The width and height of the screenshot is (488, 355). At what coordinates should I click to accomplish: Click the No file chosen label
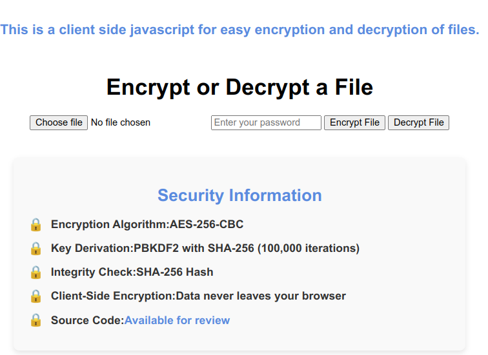(121, 122)
